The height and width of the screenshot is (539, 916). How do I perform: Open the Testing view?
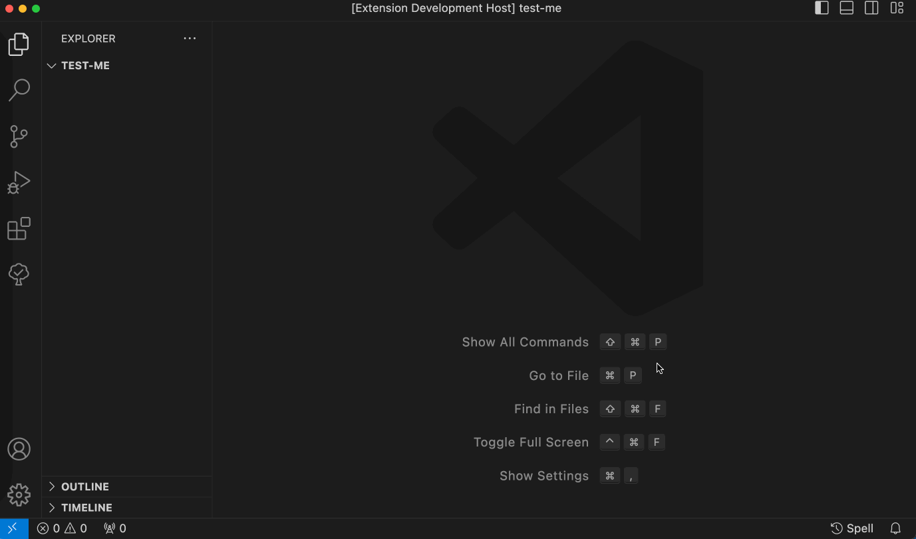click(19, 273)
